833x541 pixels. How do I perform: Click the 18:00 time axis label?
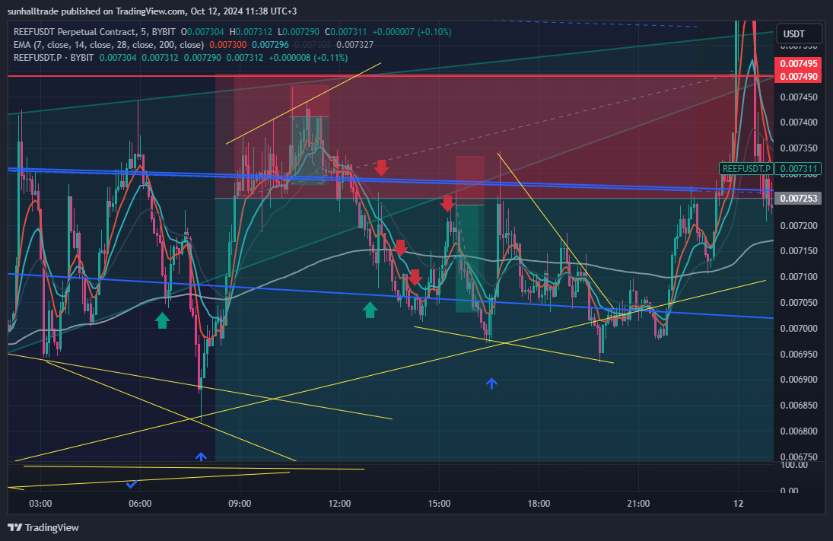pos(539,503)
